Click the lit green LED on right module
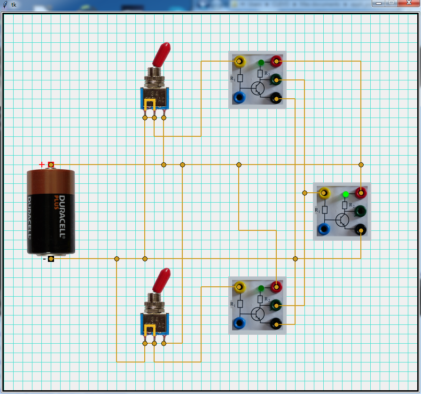This screenshot has width=421, height=394. [x=346, y=194]
